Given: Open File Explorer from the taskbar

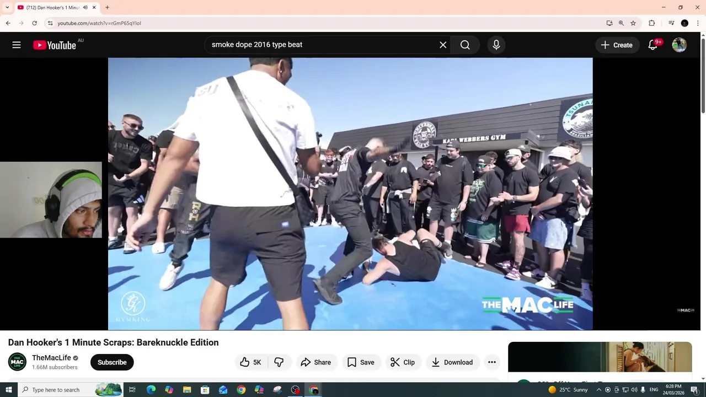Looking at the screenshot, I should pyautogui.click(x=187, y=390).
